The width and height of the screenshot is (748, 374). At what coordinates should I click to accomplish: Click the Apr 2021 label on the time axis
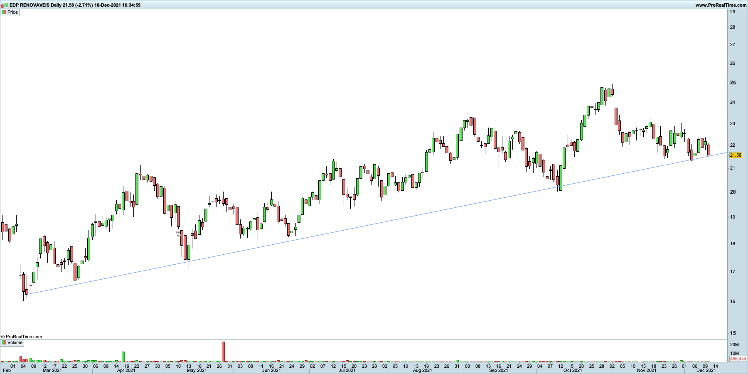pos(126,370)
